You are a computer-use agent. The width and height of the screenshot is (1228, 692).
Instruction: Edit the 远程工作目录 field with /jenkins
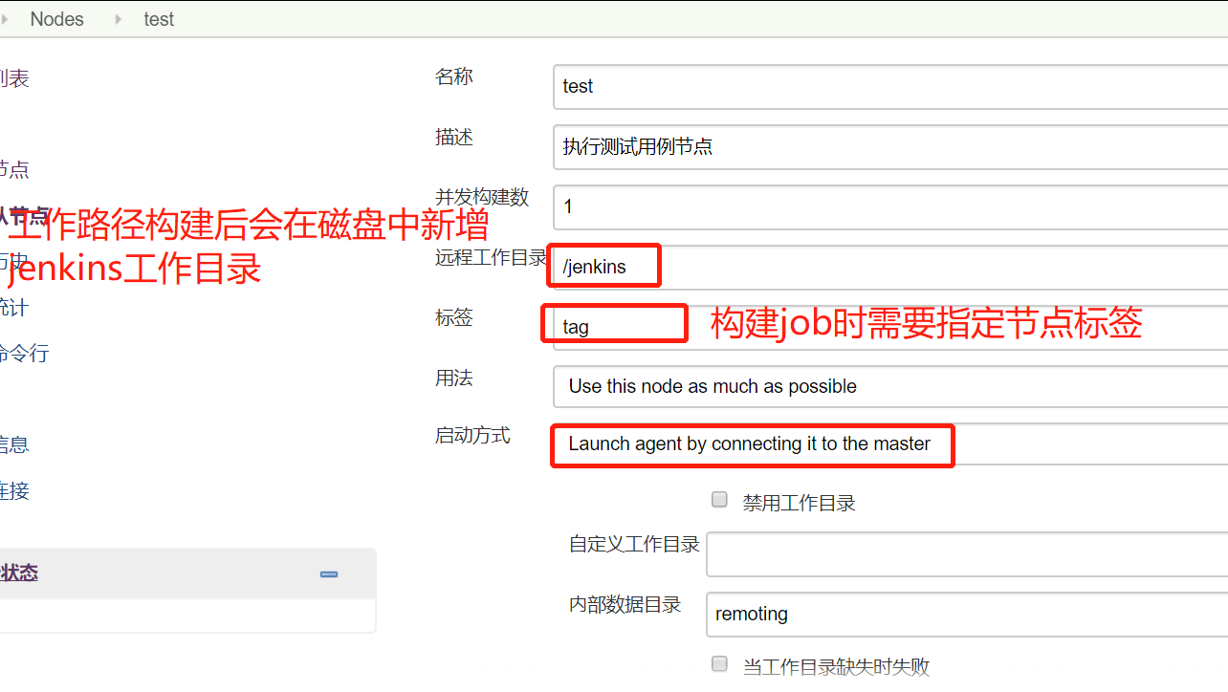890,267
